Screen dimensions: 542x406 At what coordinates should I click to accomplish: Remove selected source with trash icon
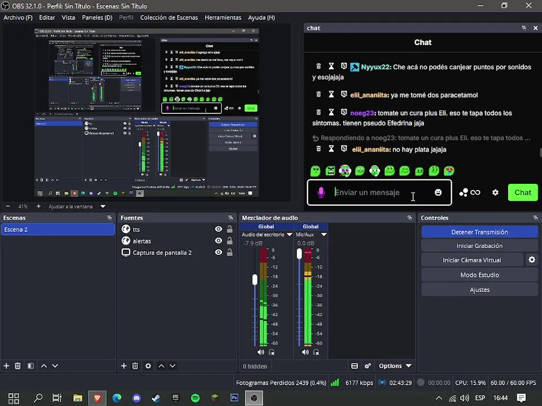click(x=135, y=365)
